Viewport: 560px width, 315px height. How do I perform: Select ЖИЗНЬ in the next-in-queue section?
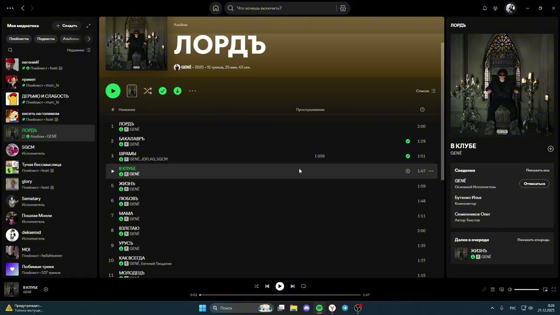tap(502, 254)
